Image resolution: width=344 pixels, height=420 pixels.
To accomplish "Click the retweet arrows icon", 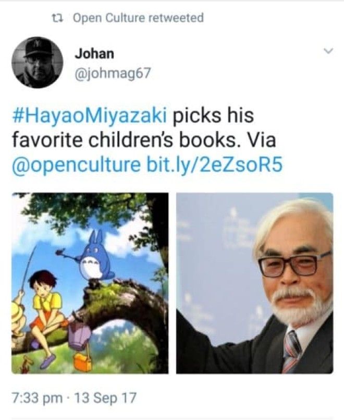I will point(57,18).
